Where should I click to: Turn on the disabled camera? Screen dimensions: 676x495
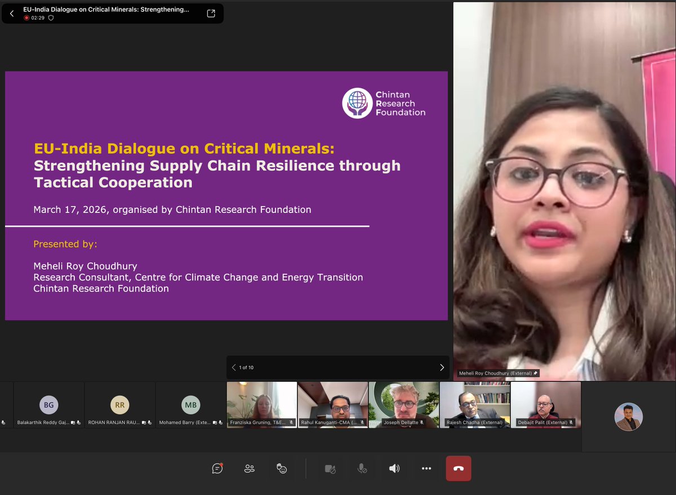[330, 469]
